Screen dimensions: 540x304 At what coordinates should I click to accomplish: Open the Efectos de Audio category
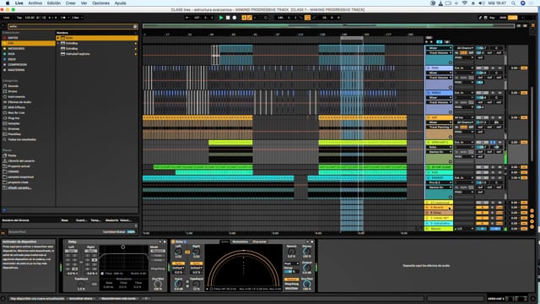coord(19,102)
